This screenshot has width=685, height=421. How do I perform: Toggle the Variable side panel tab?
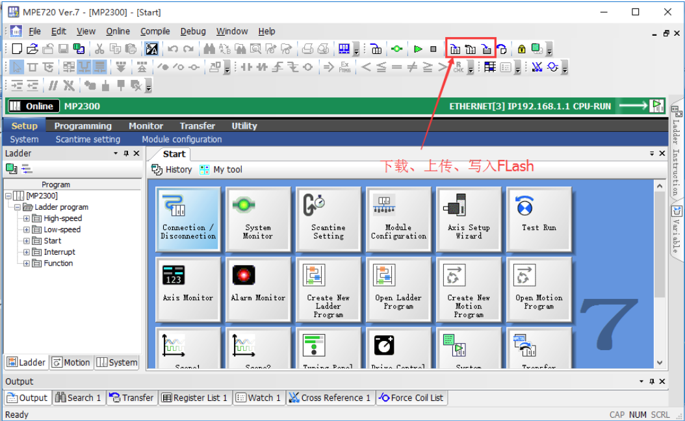(676, 229)
